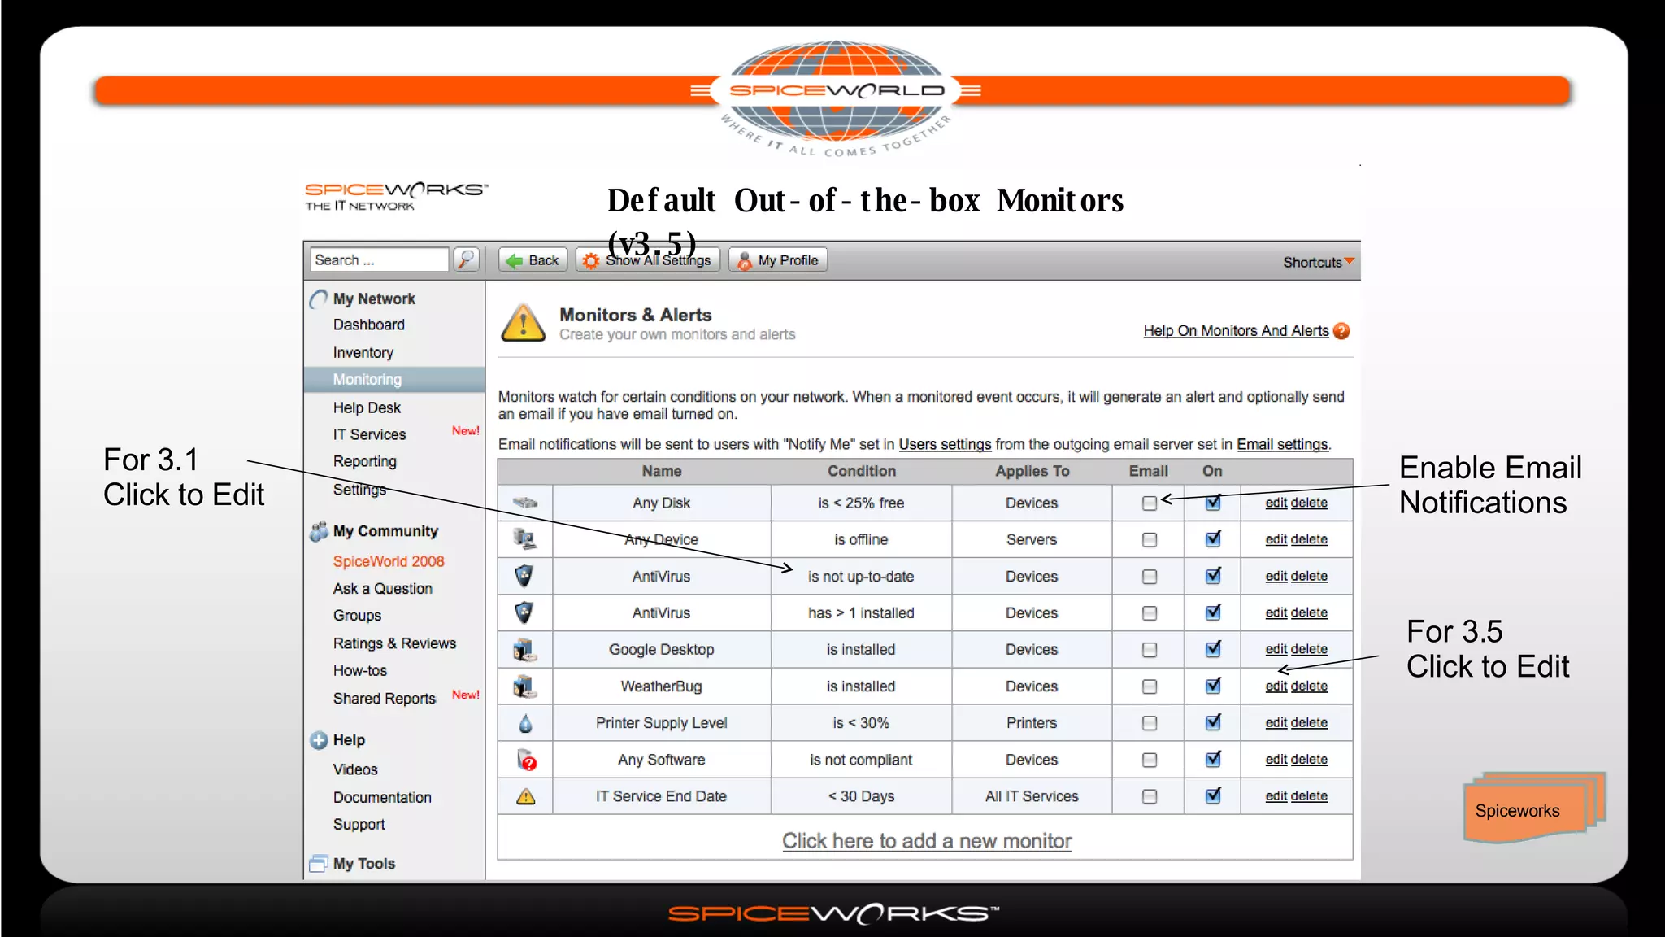The width and height of the screenshot is (1665, 937).
Task: Click the search magnifier icon
Action: pos(466,259)
